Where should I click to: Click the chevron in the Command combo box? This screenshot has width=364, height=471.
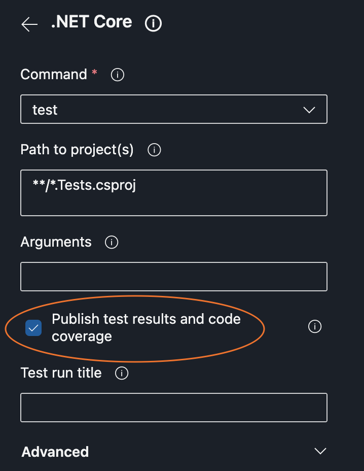pyautogui.click(x=309, y=110)
